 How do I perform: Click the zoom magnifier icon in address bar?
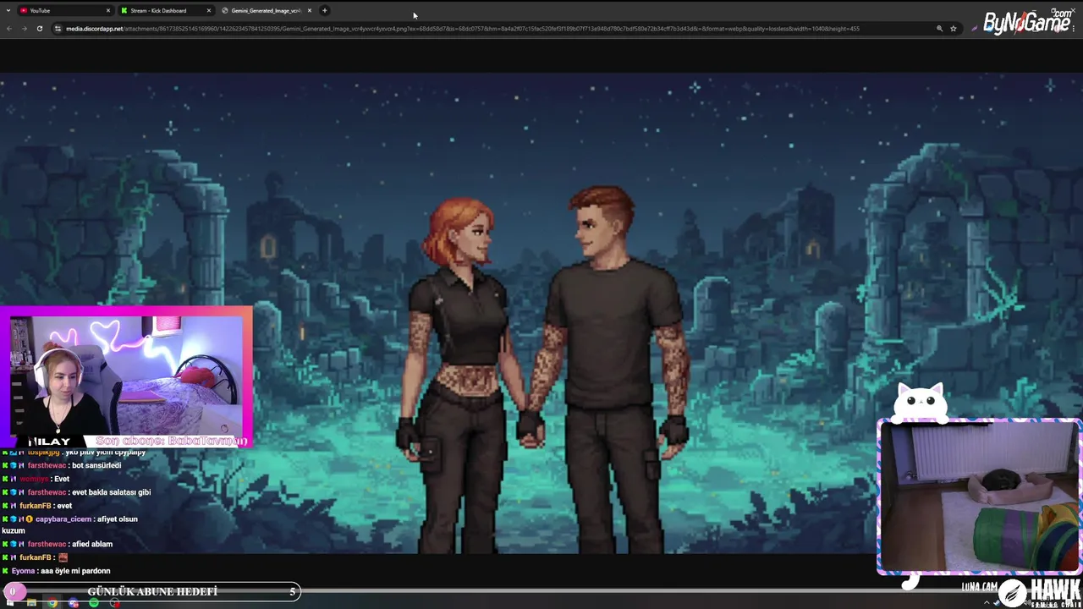click(x=939, y=29)
